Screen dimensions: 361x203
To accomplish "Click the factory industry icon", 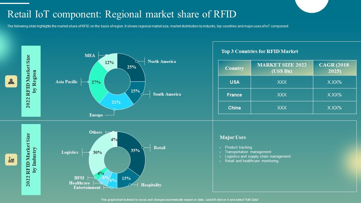I will click(x=11, y=160).
